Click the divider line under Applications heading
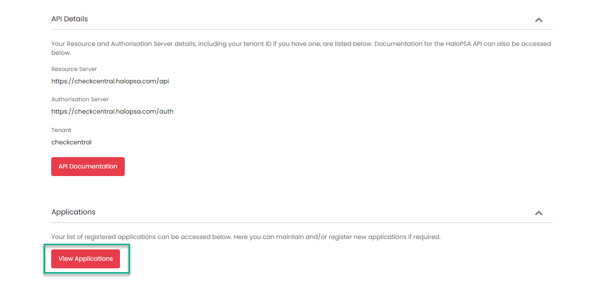Image resolution: width=590 pixels, height=283 pixels. pos(302,222)
